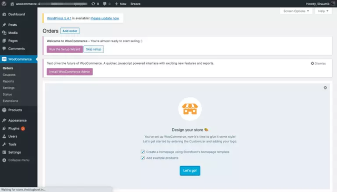Viewport: 337px width, 192px height.
Task: Click the Media icon in sidebar
Action: pos(4,33)
